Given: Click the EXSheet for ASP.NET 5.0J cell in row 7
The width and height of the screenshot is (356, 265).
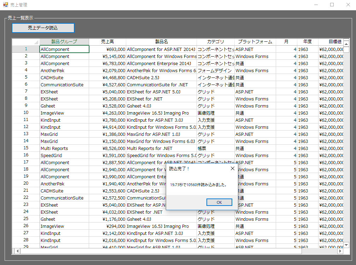Looking at the screenshot, I should [x=162, y=92].
